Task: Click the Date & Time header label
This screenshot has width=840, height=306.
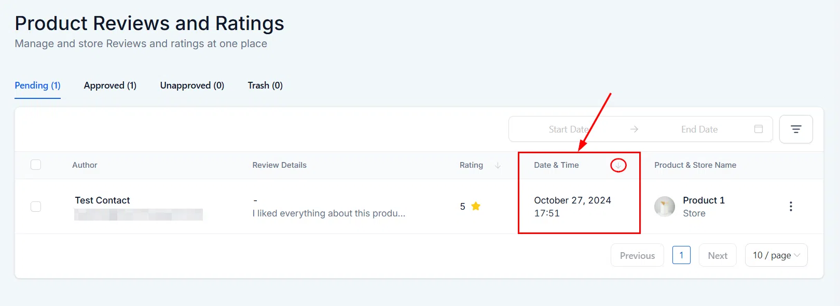Action: click(556, 165)
